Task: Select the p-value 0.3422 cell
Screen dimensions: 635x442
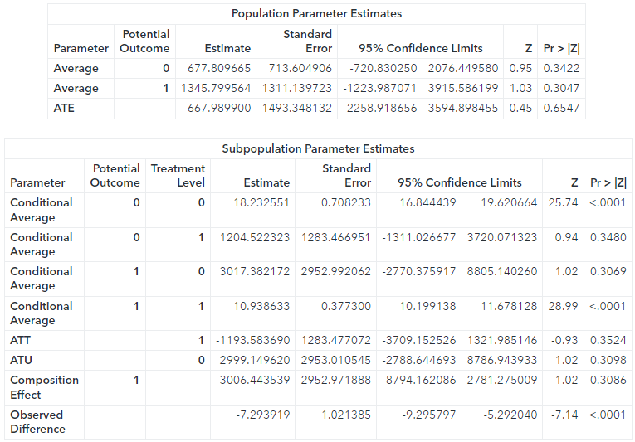Action: coord(561,68)
